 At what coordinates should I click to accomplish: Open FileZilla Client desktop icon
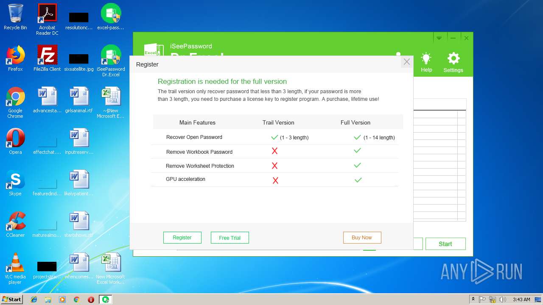[x=47, y=58]
